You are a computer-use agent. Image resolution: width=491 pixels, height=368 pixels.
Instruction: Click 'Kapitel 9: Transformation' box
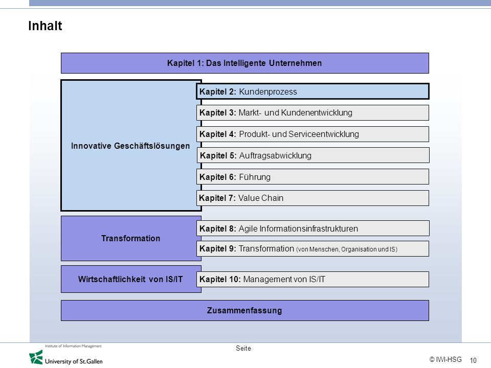tap(313, 249)
